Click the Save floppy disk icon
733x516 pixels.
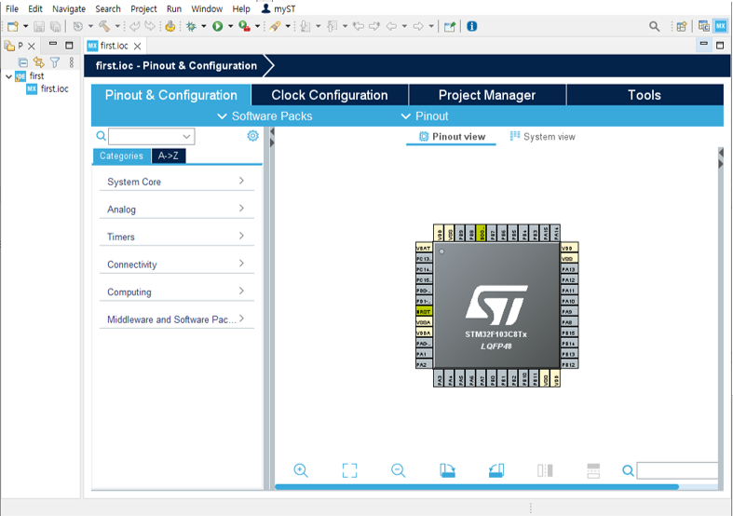point(39,27)
